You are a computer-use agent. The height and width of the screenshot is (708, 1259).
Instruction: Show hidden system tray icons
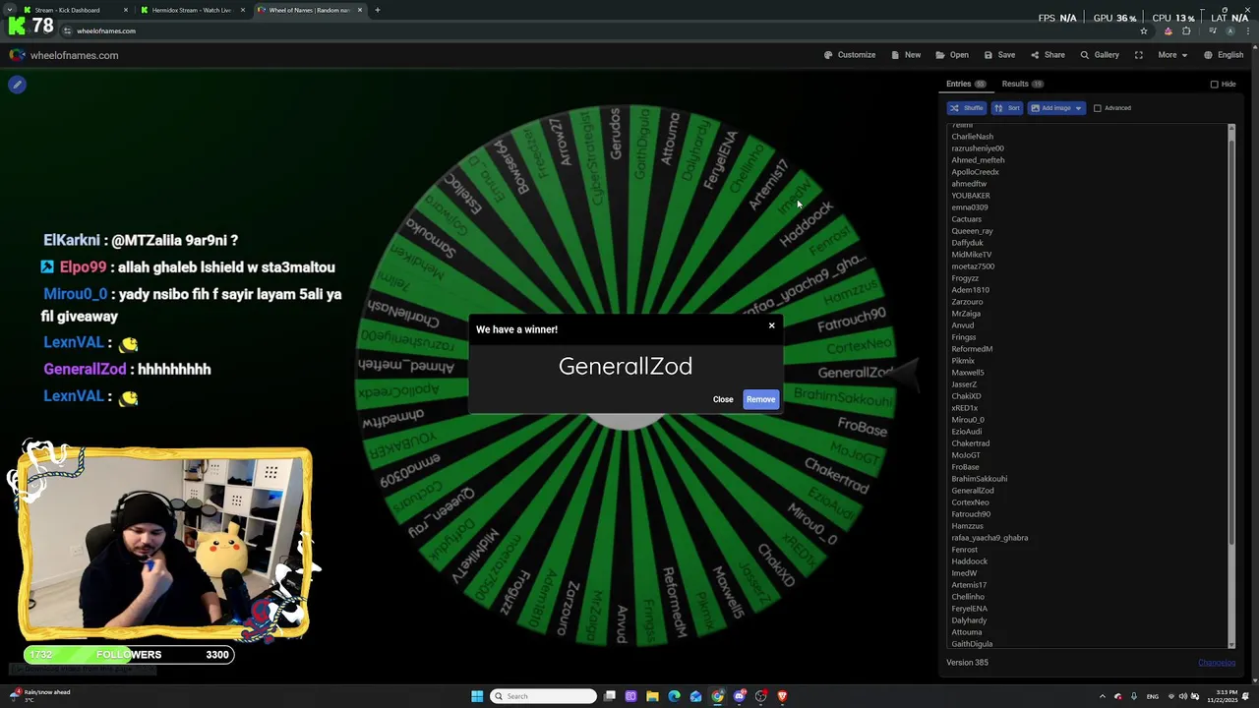[x=1102, y=696]
